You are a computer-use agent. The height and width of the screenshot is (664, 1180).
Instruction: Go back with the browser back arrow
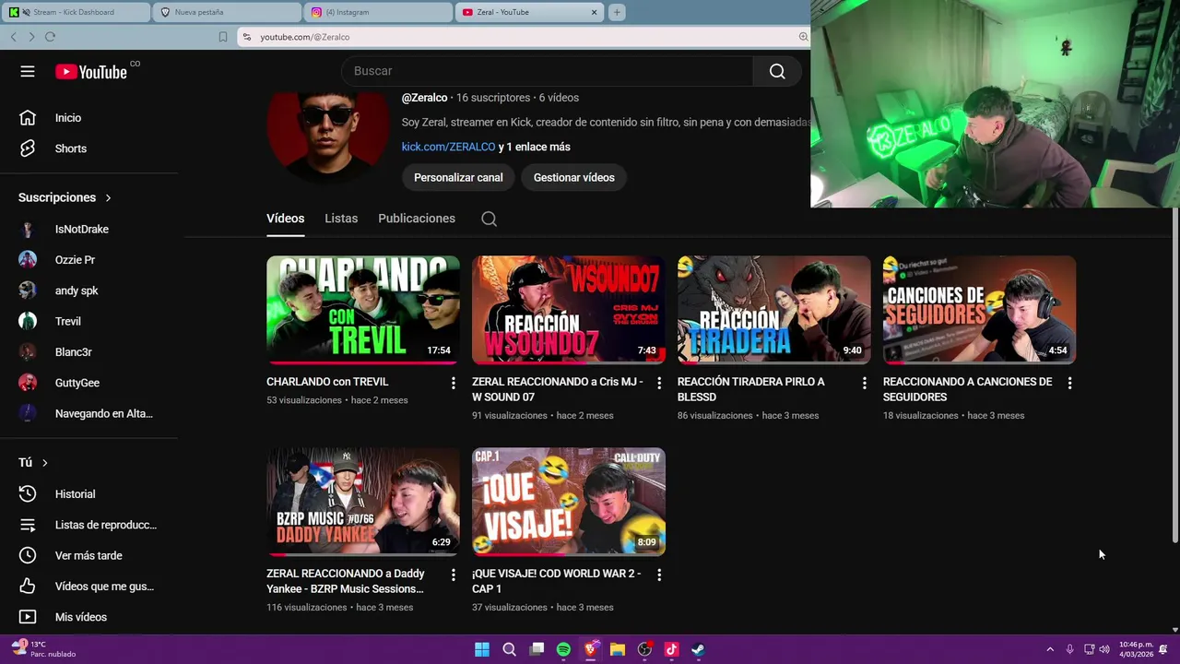13,37
